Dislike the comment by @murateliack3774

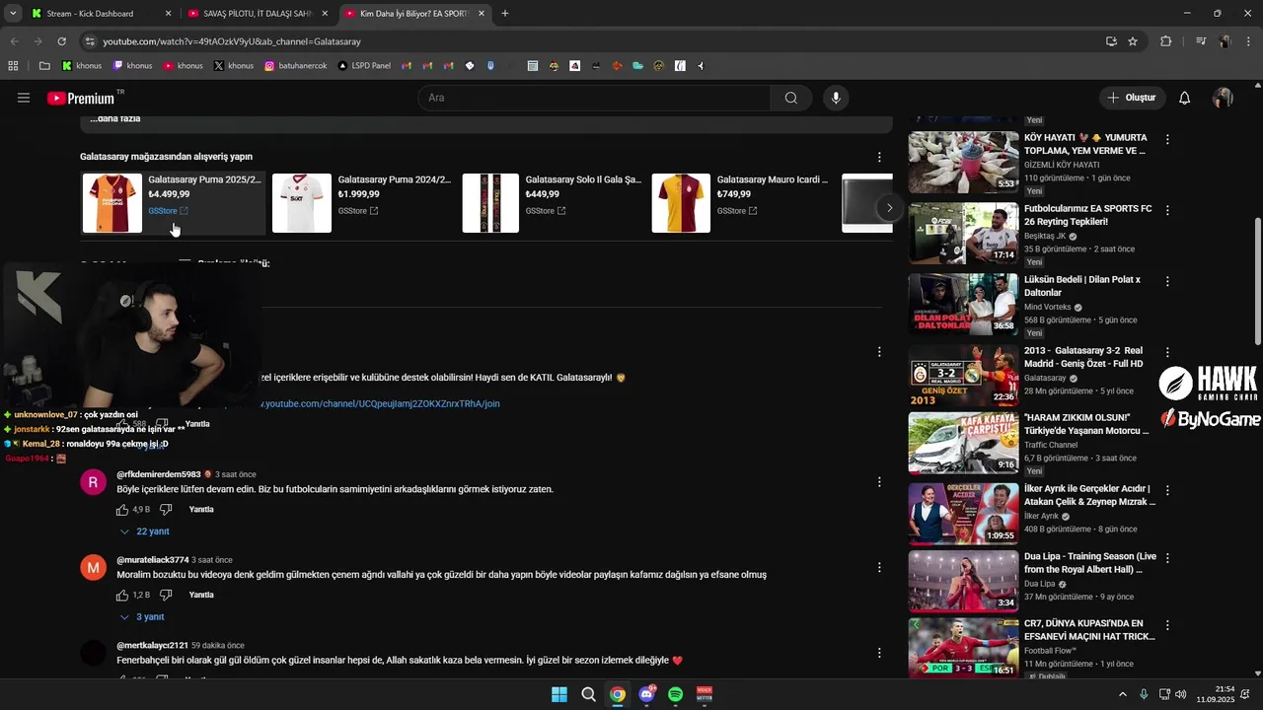click(166, 595)
